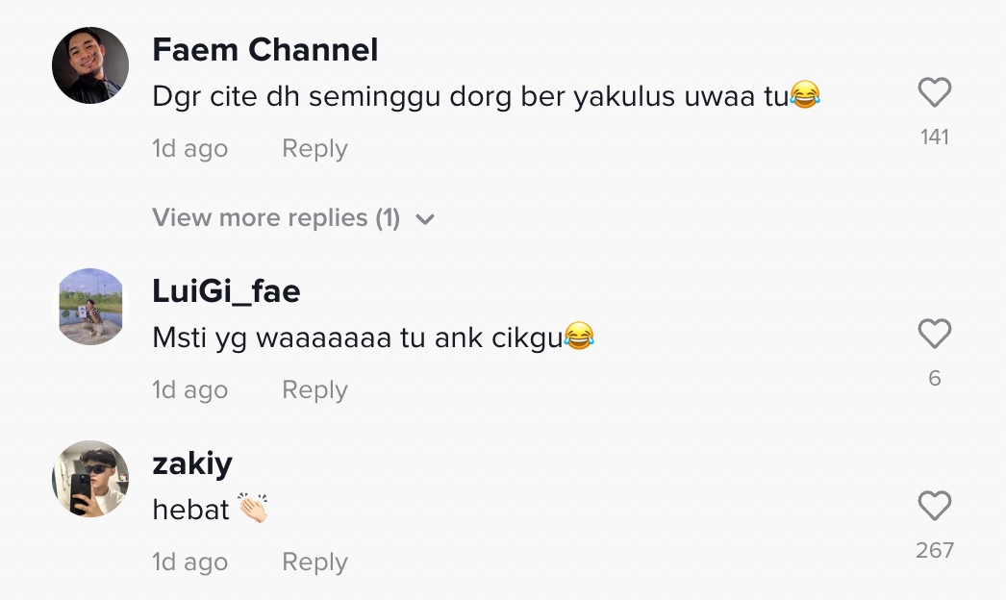Reply to LuiGi_fae's comment

tap(314, 390)
